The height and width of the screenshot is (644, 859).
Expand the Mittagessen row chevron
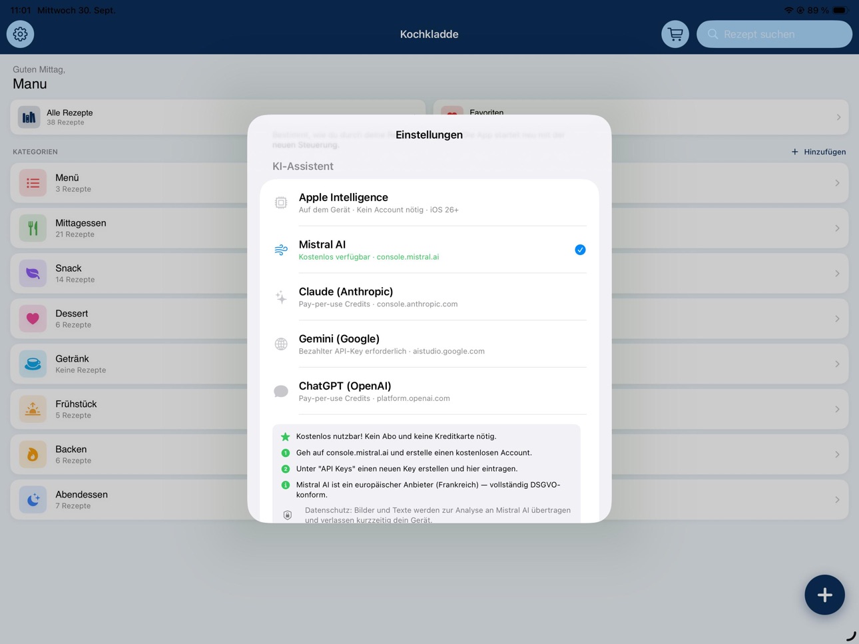coord(837,228)
